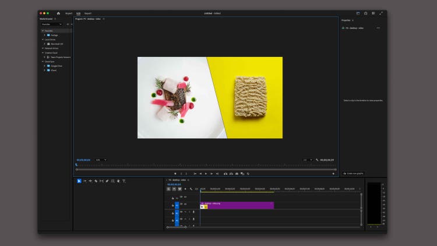Select the Razor tool

pyautogui.click(x=96, y=181)
